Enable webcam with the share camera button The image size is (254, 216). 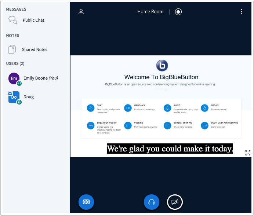coord(175,202)
